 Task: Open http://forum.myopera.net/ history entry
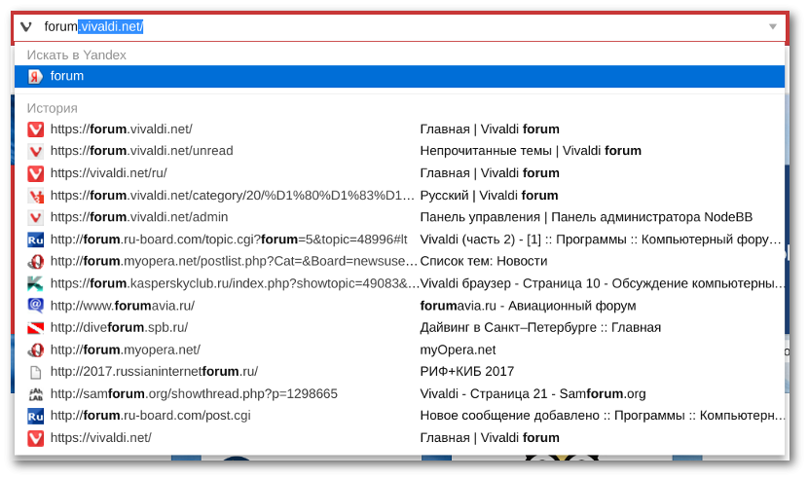pyautogui.click(x=399, y=350)
